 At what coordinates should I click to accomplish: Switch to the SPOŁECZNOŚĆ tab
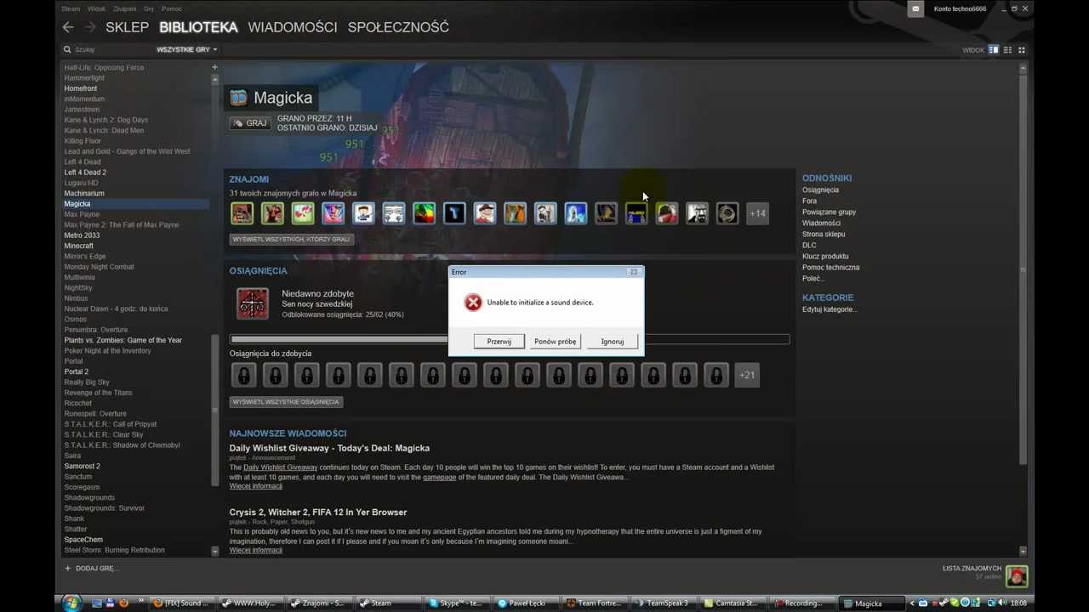pyautogui.click(x=398, y=27)
